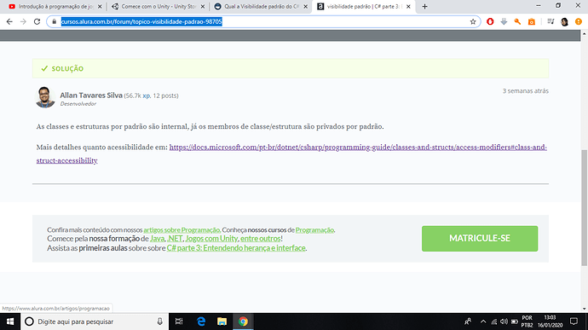
Task: Show hidden system tray icons chevron
Action: coord(483,321)
